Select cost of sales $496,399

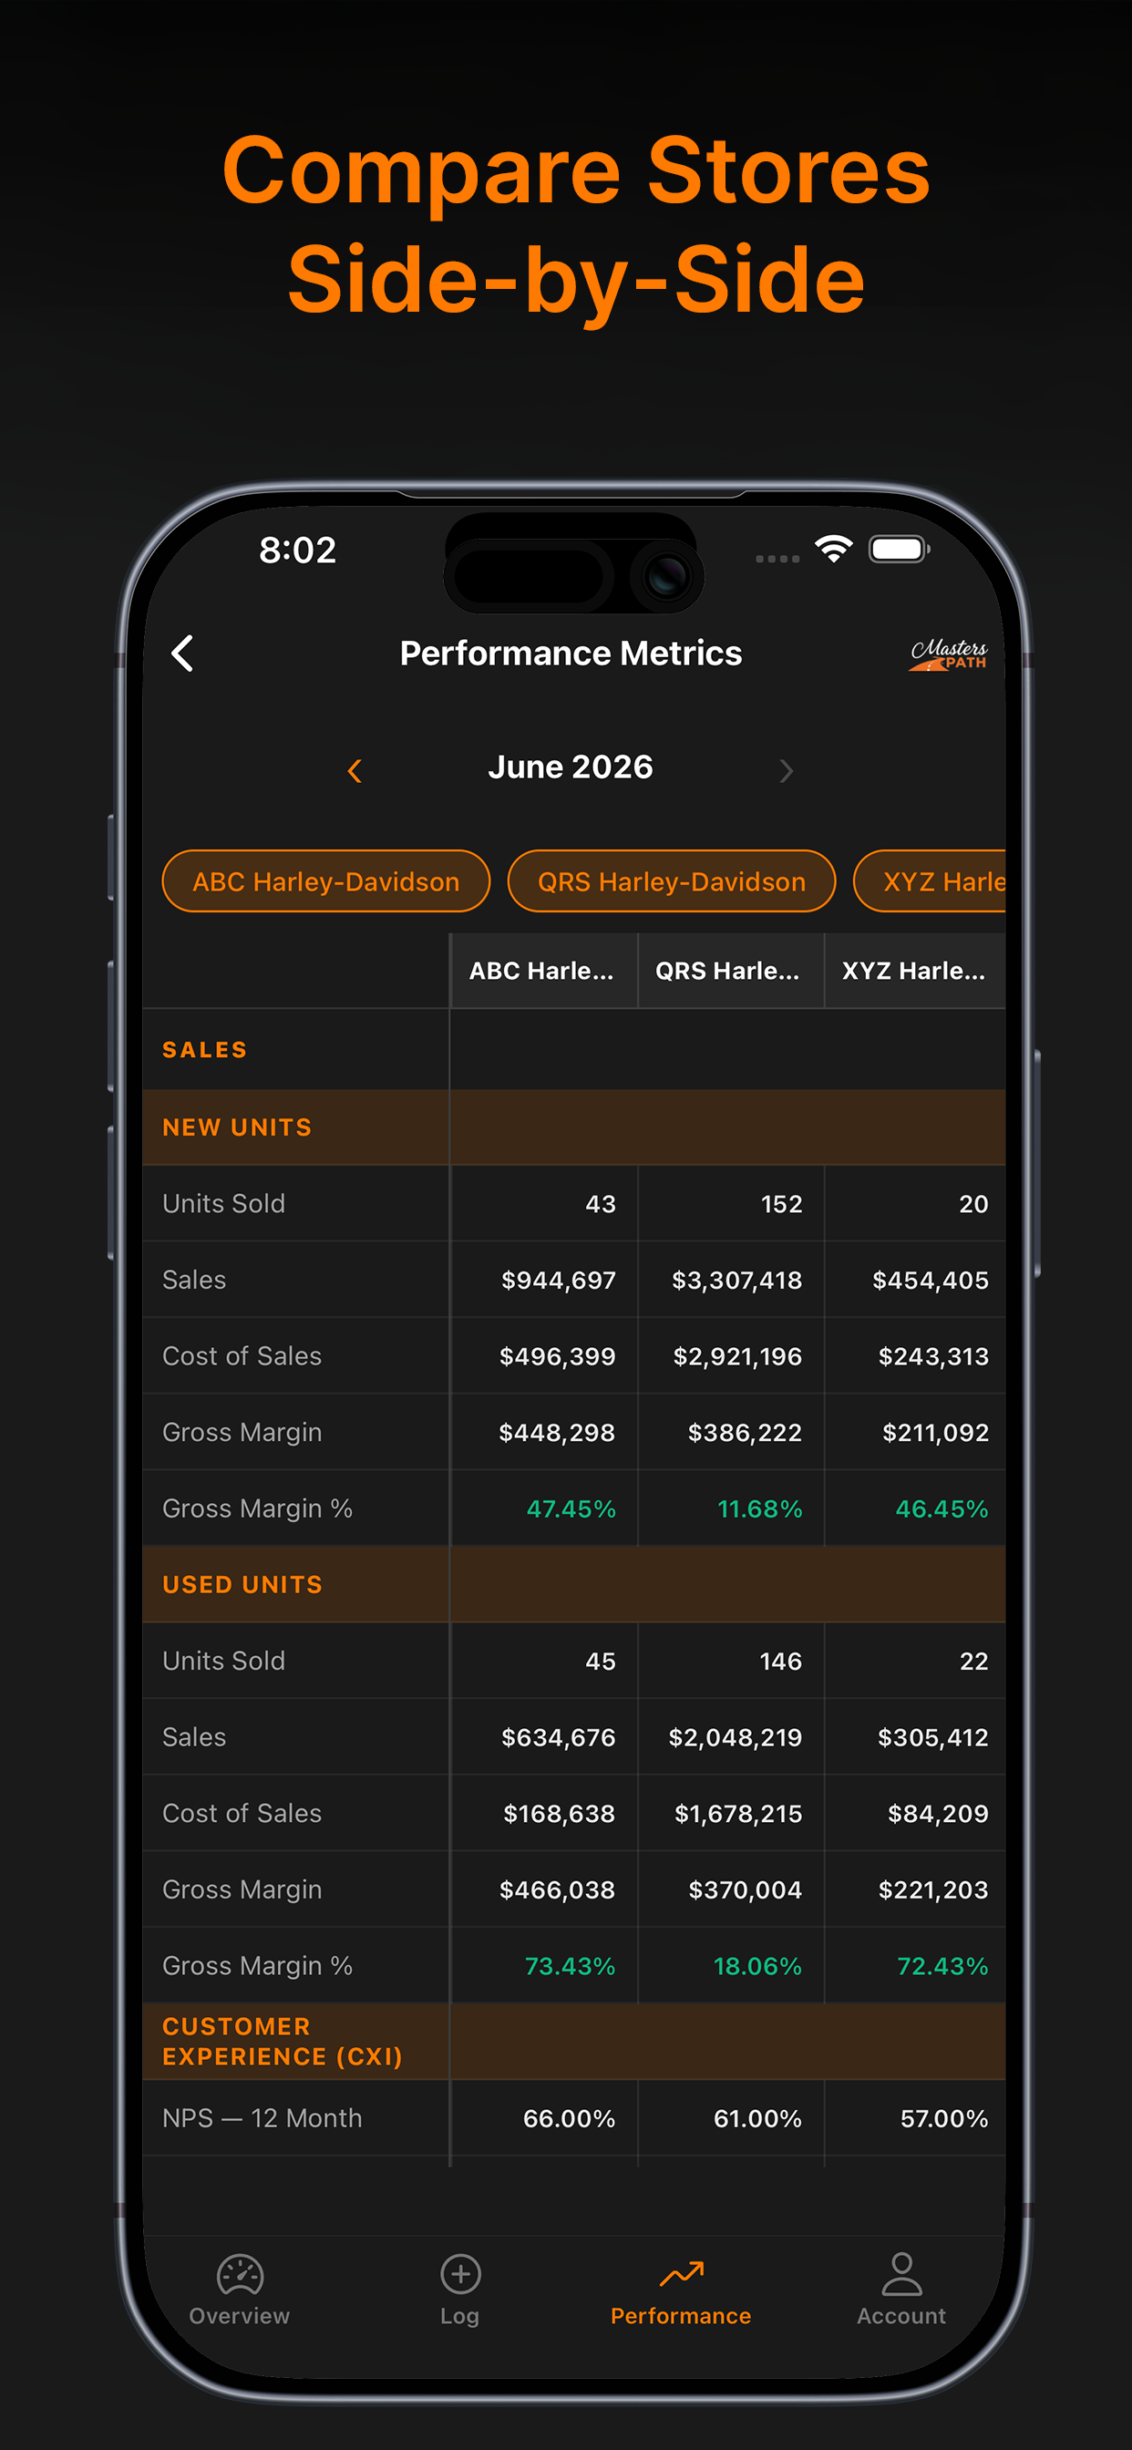coord(558,1356)
